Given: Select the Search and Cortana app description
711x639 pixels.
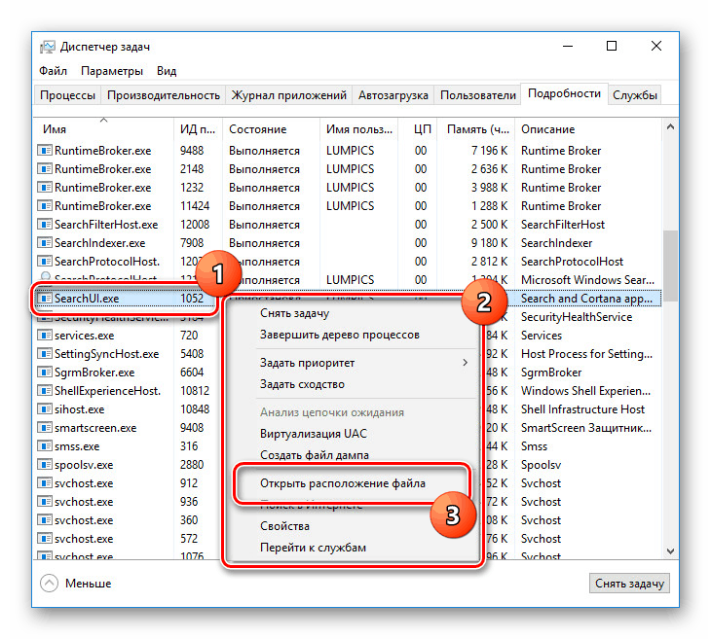Looking at the screenshot, I should tap(586, 299).
